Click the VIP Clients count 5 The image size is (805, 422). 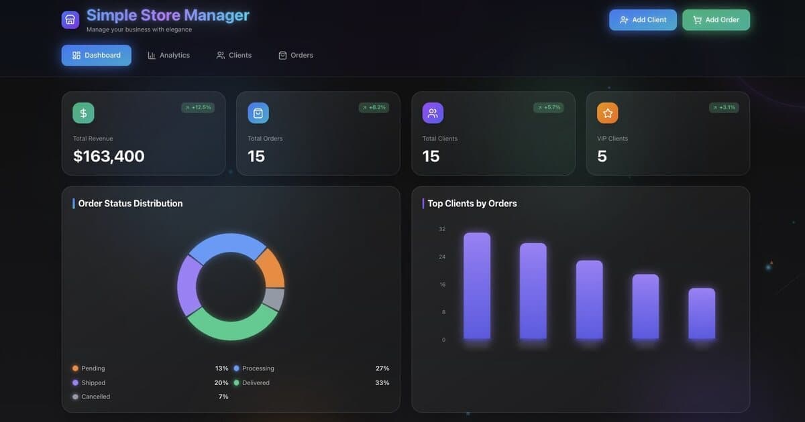[x=602, y=156]
